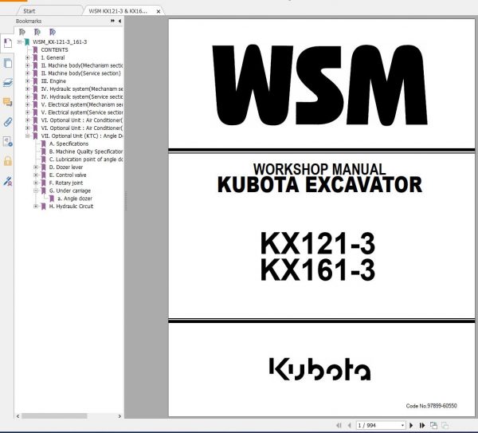478x433 pixels.
Task: Select V. Electrical system(Service section) bookmark
Action: pos(82,112)
